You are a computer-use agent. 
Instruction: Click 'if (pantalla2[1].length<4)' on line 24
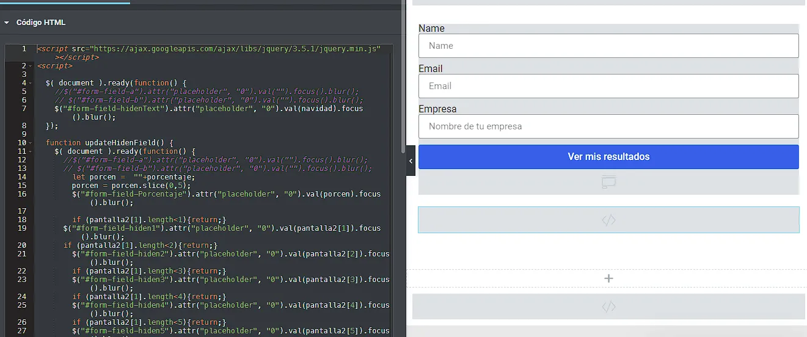pyautogui.click(x=149, y=296)
